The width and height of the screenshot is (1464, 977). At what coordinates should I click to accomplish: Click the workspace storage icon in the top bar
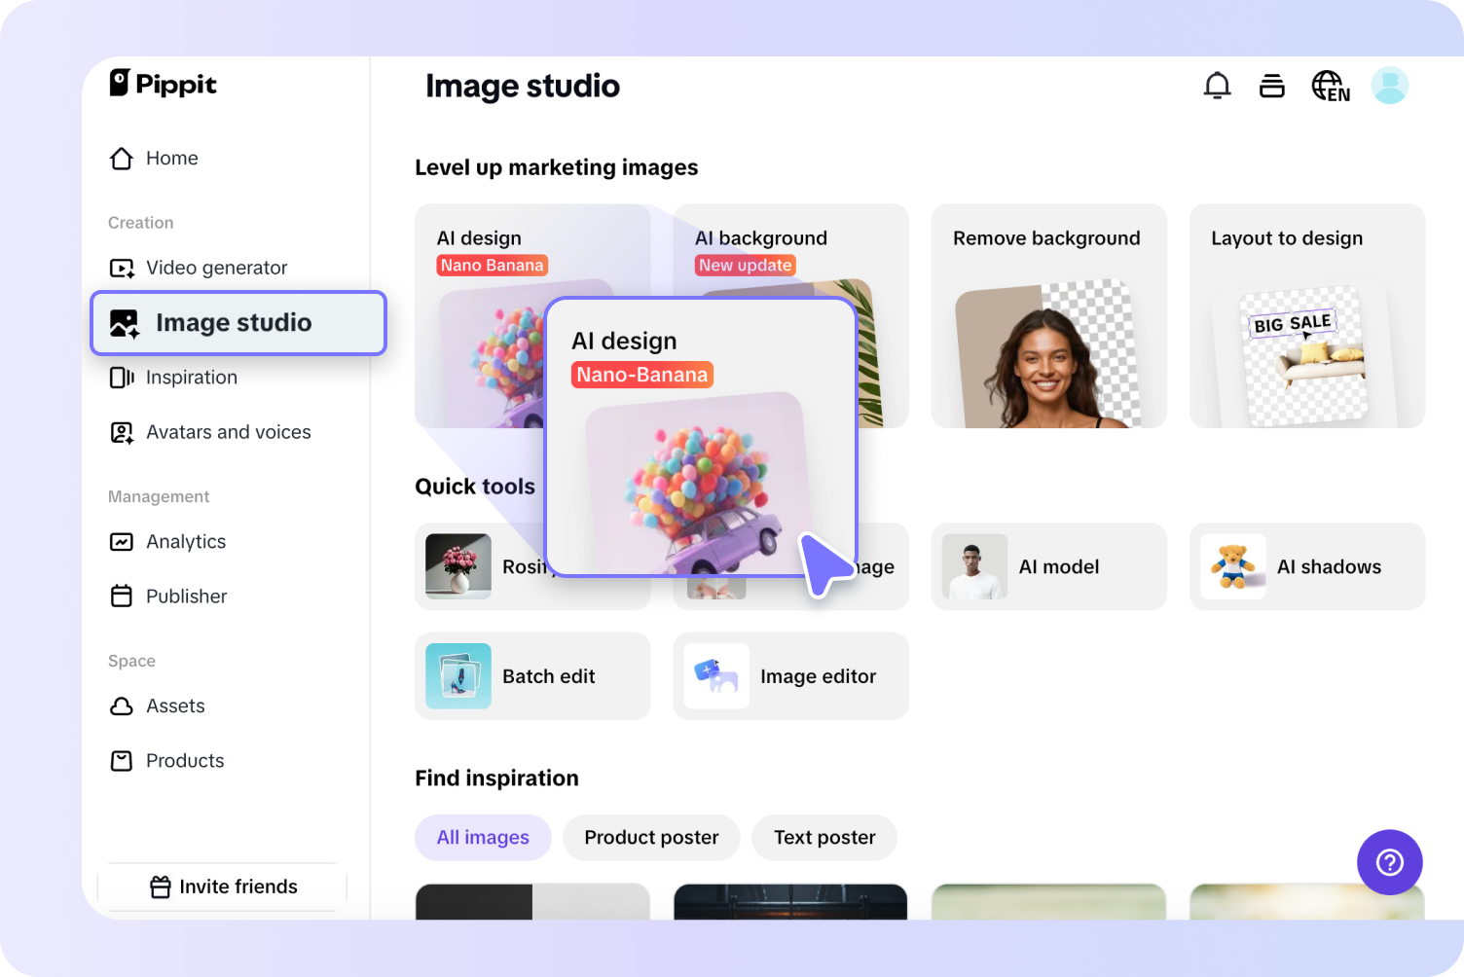[1272, 85]
